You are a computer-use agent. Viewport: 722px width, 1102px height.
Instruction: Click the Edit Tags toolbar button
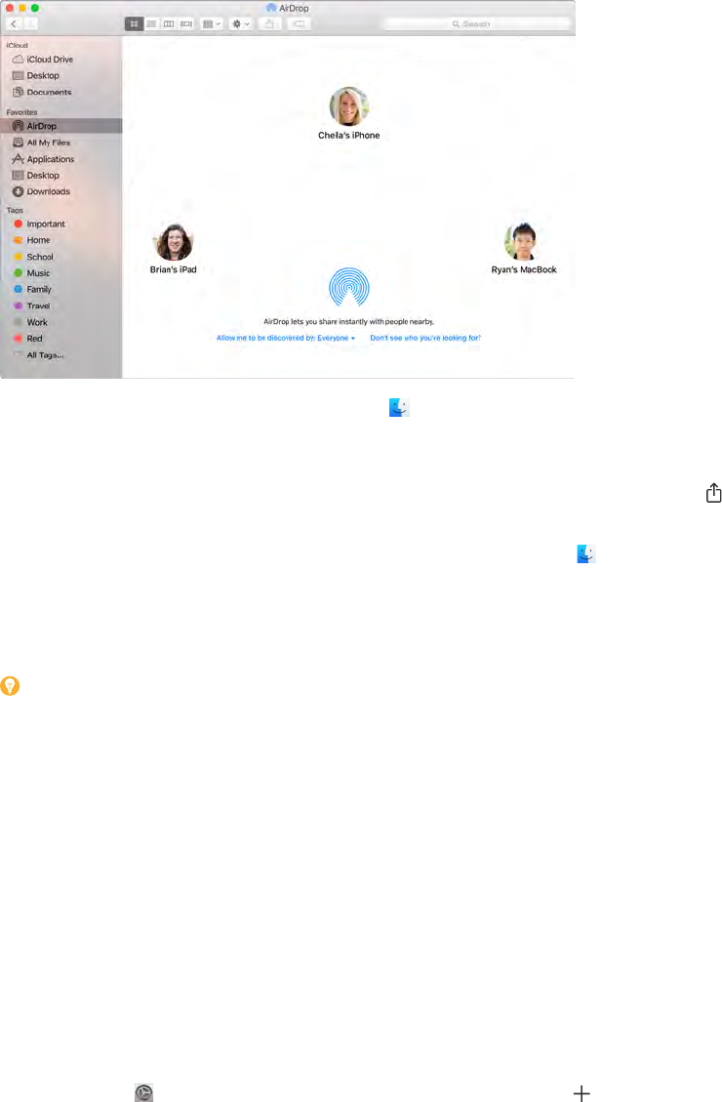tap(299, 23)
